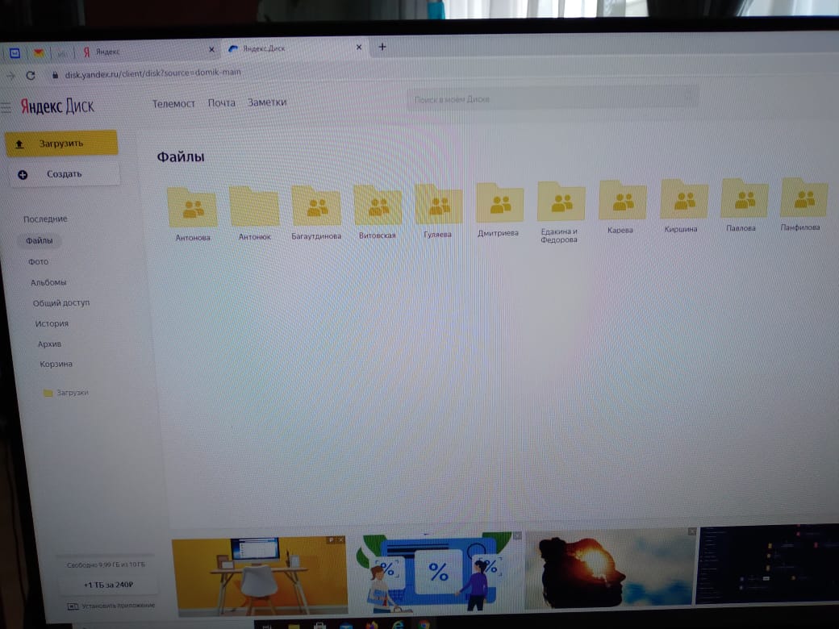This screenshot has height=629, width=839.
Task: Open Заметки in the top menu
Action: (x=267, y=102)
